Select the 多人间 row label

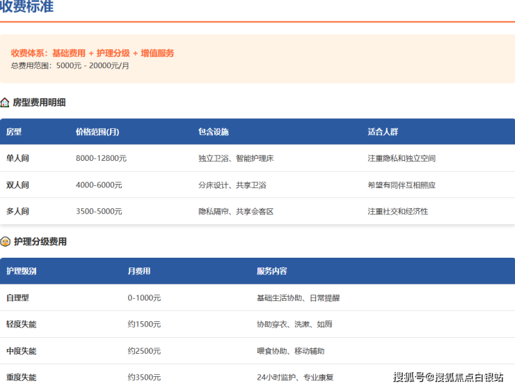point(17,211)
